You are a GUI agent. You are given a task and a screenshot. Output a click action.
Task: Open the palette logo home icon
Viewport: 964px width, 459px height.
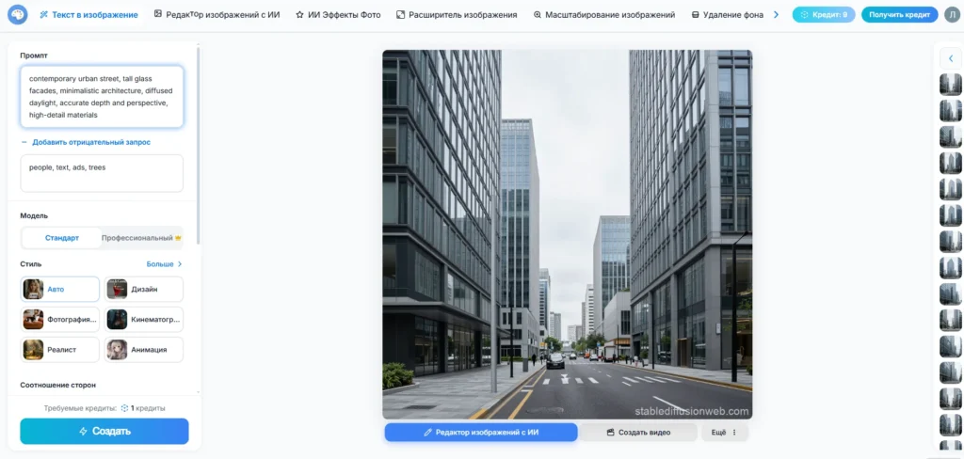[x=18, y=15]
